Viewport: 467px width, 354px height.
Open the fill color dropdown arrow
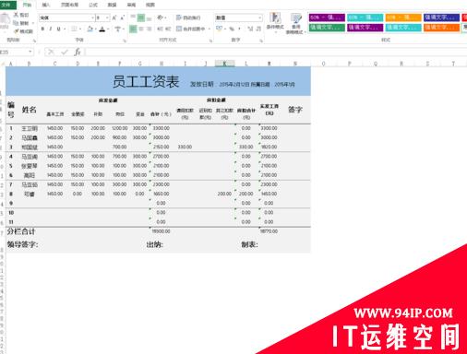[x=96, y=29]
